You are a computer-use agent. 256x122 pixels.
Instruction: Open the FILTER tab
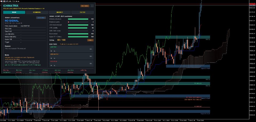coord(82,12)
